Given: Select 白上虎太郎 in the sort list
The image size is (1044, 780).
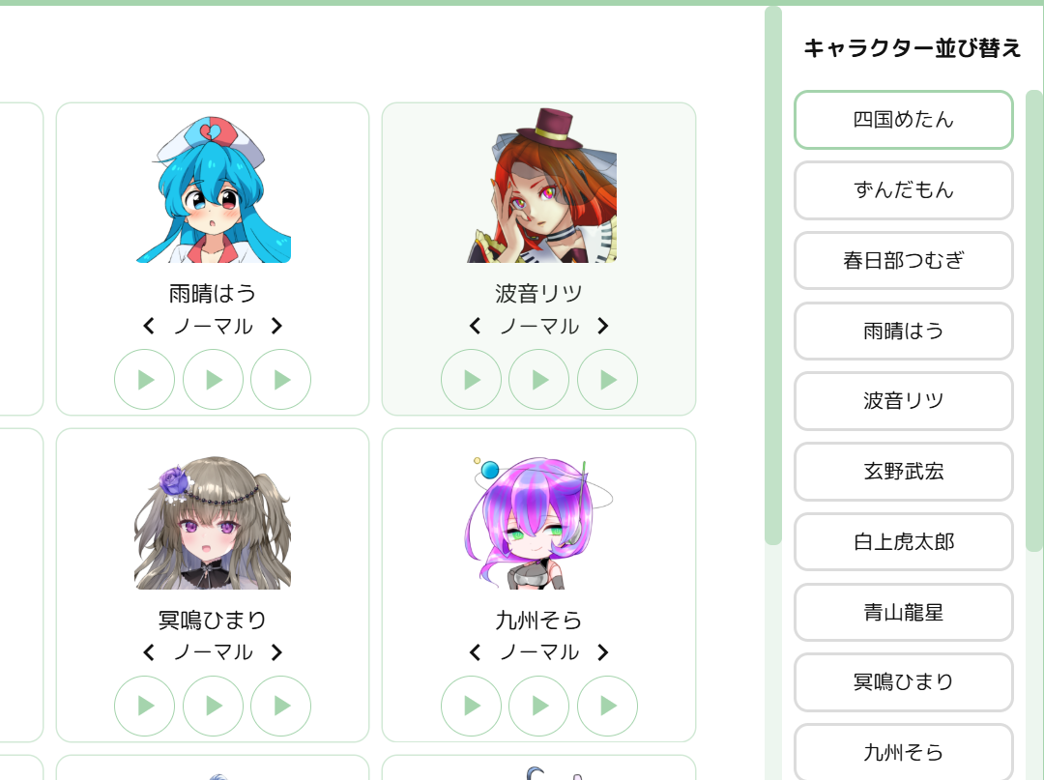Looking at the screenshot, I should (x=904, y=541).
